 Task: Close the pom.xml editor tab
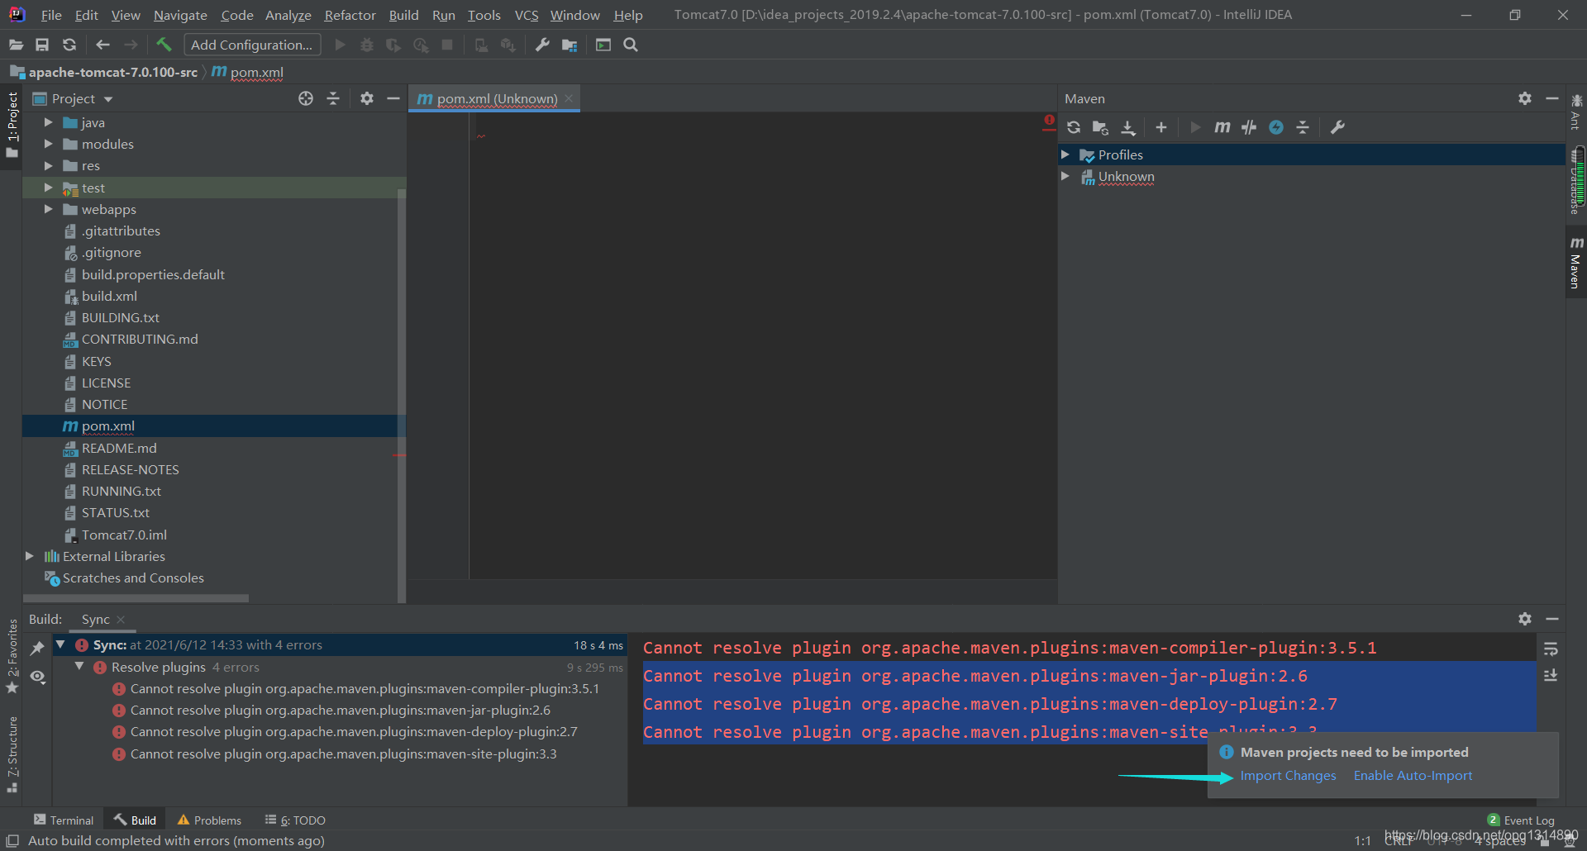click(x=569, y=98)
